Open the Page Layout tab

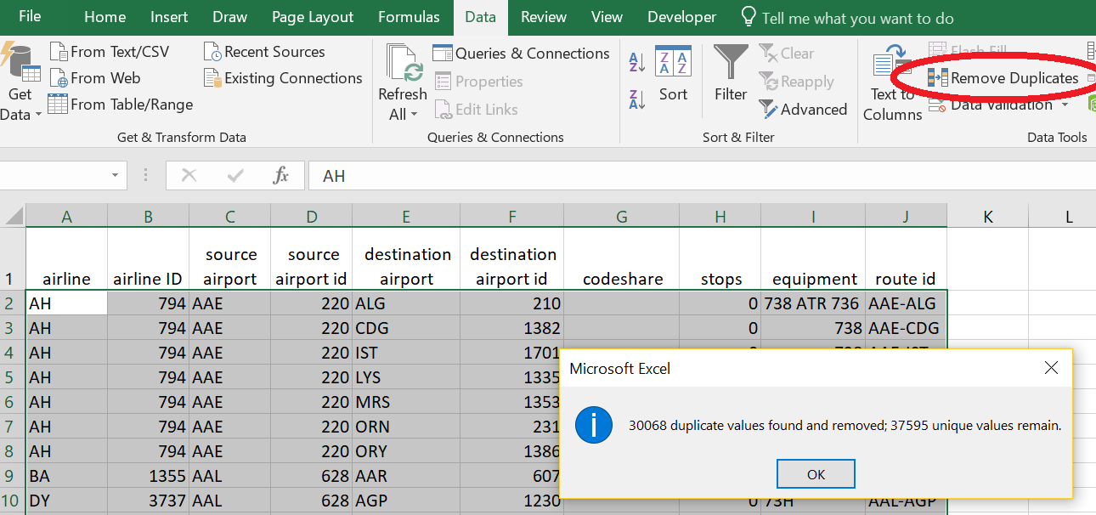tap(313, 17)
